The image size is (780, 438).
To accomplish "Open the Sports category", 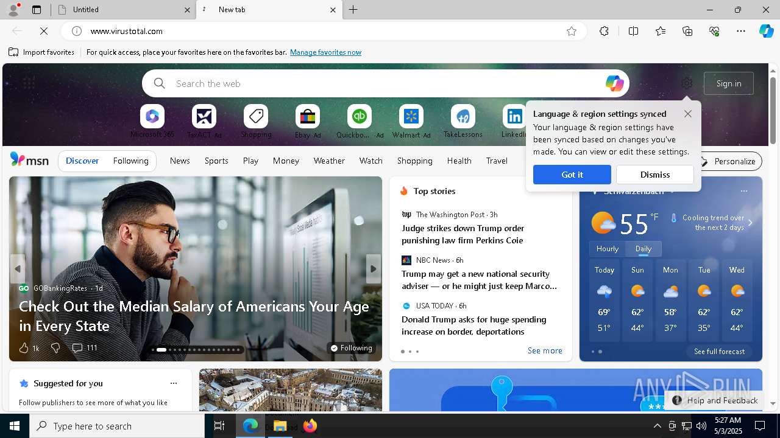I will (x=216, y=161).
